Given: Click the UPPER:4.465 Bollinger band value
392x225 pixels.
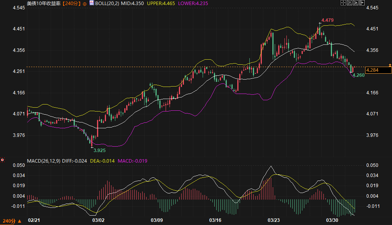Looking at the screenshot, I should (162, 3).
